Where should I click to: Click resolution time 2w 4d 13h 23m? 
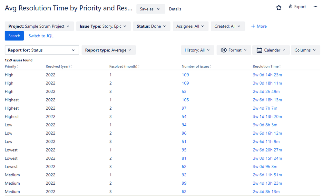268,183
